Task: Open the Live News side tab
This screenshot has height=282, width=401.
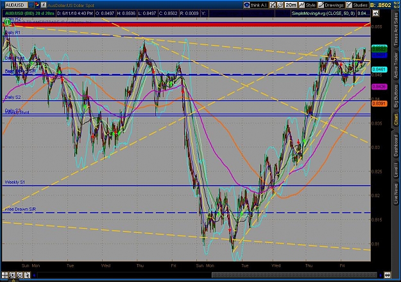Action: (397, 193)
